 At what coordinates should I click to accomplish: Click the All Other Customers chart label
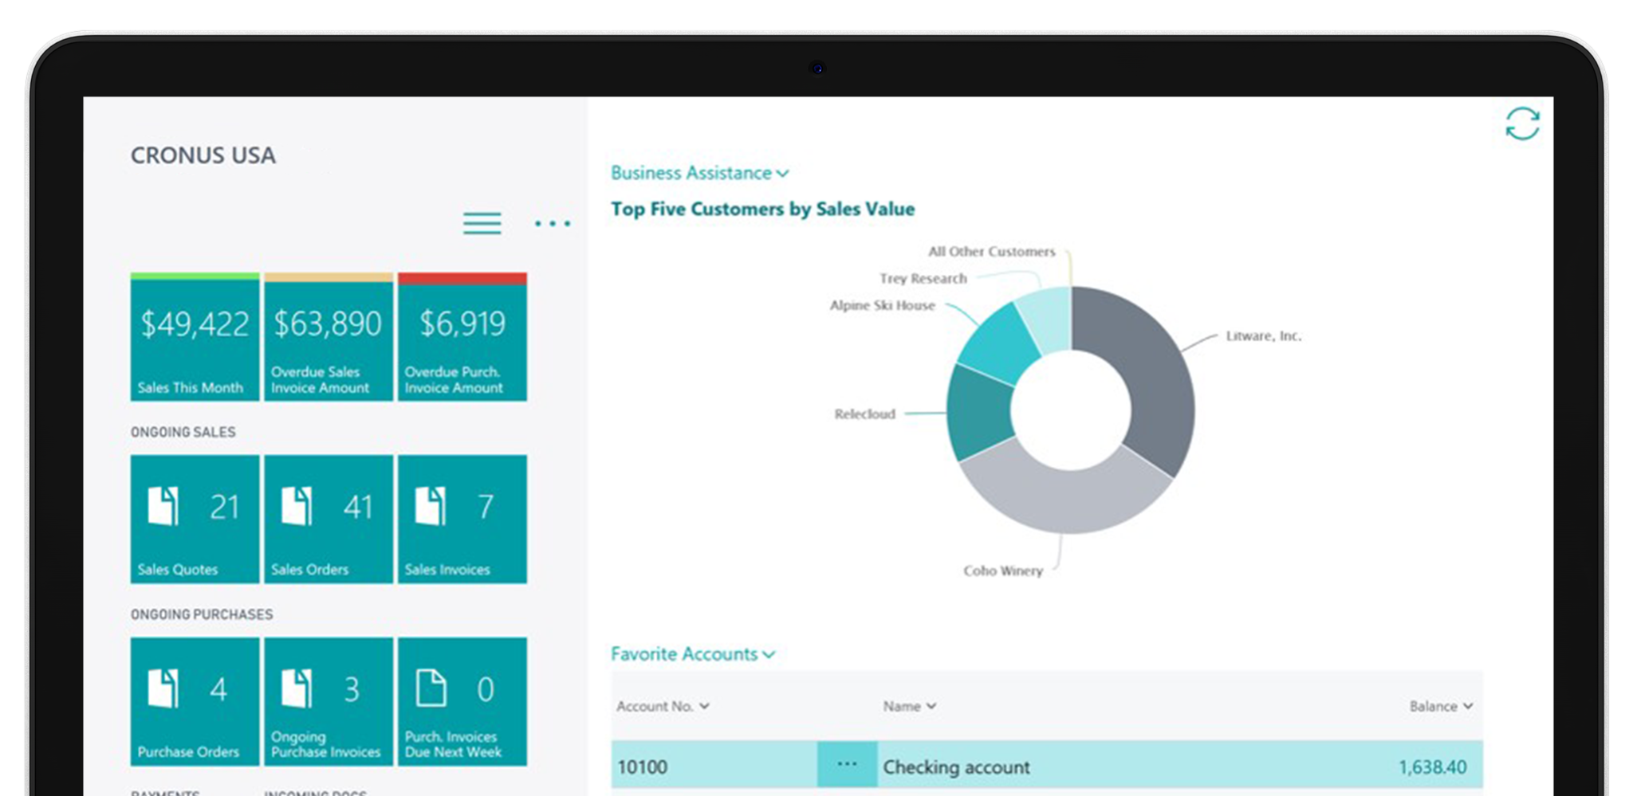pyautogui.click(x=991, y=252)
